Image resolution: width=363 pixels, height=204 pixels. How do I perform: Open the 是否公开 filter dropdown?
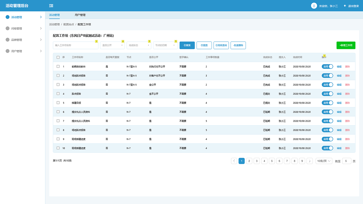click(113, 45)
